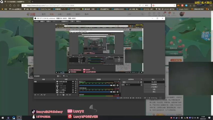Switch to OBS from the taskbar icon
Viewport: 213px width, 120px height.
pyautogui.click(x=19, y=118)
